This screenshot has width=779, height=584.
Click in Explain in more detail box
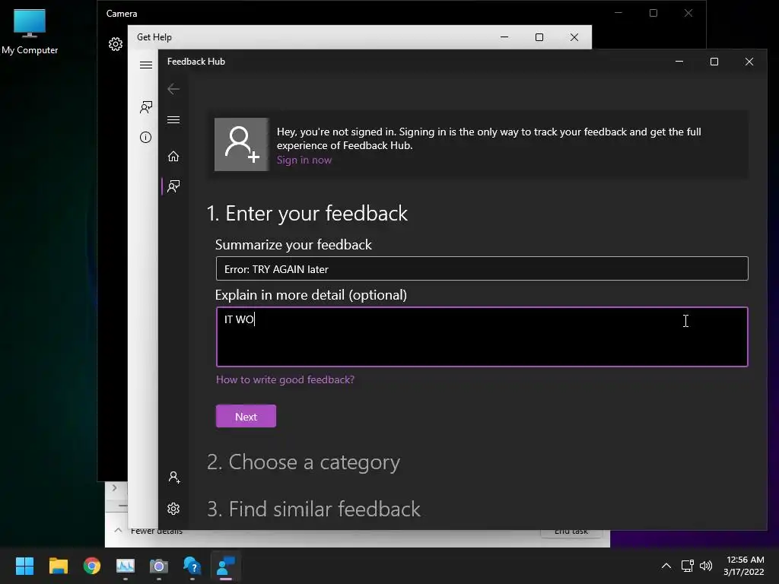(482, 337)
